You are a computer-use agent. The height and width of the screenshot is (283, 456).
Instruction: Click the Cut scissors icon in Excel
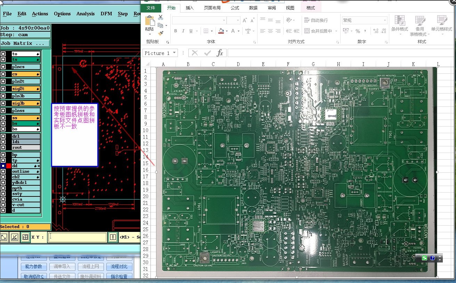point(160,17)
